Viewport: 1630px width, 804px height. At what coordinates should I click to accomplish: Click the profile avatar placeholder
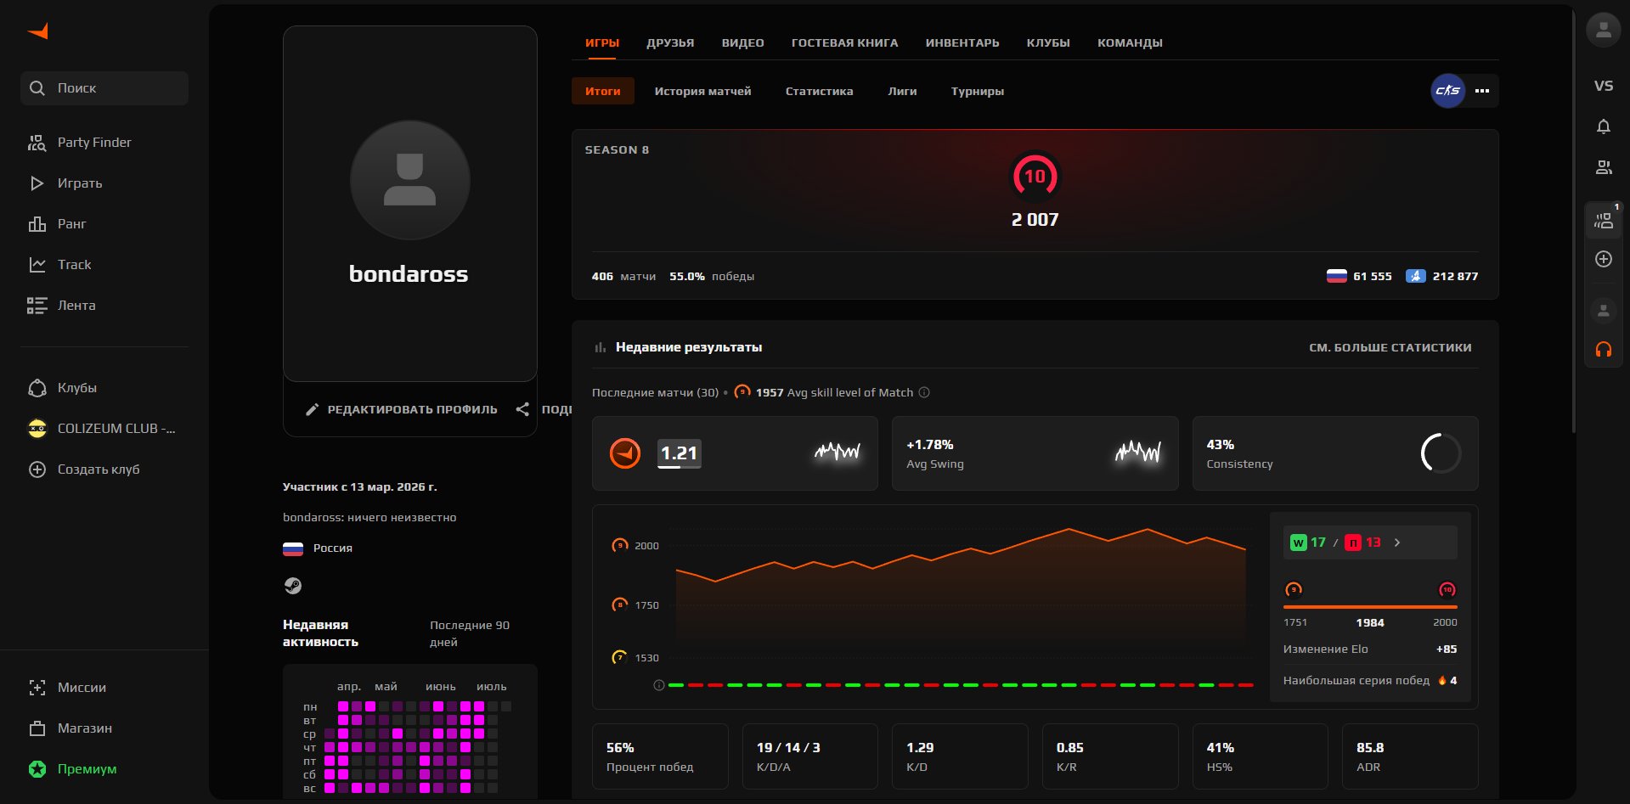(x=409, y=180)
